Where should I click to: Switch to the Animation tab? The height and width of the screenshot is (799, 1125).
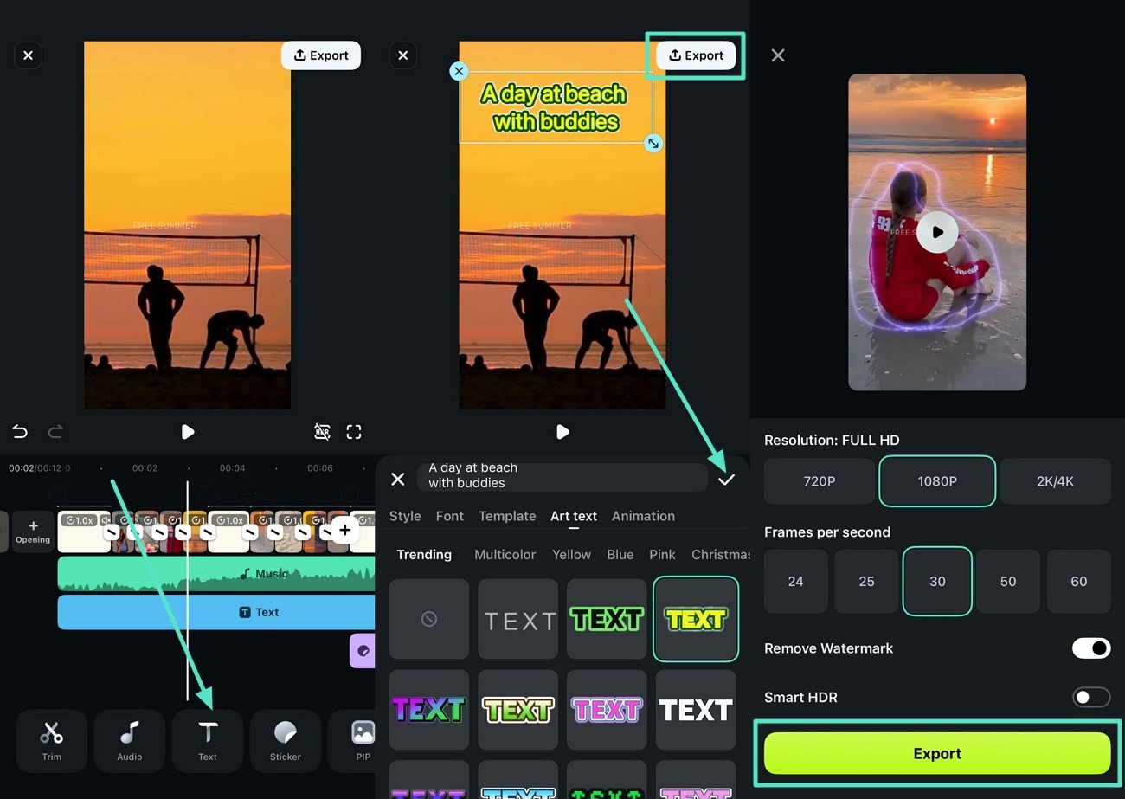tap(643, 516)
